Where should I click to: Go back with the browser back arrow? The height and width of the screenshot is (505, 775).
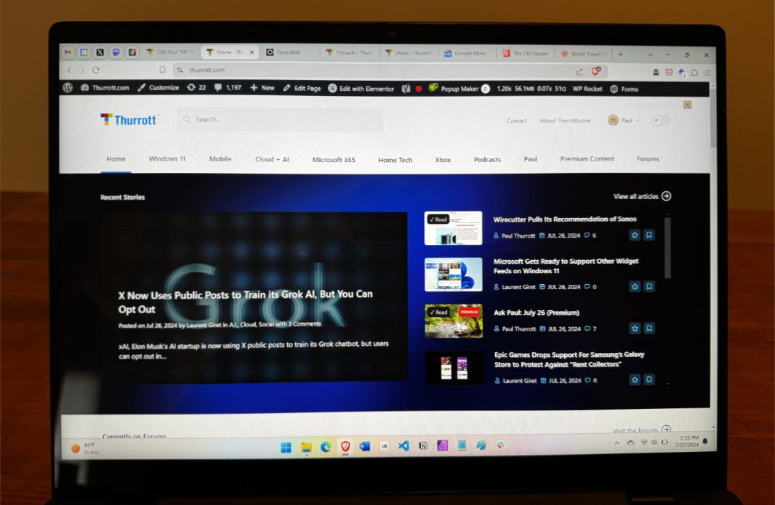[x=69, y=70]
